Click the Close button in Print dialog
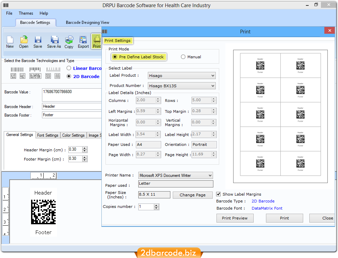Image resolution: width=338 pixels, height=258 pixels. point(322,218)
